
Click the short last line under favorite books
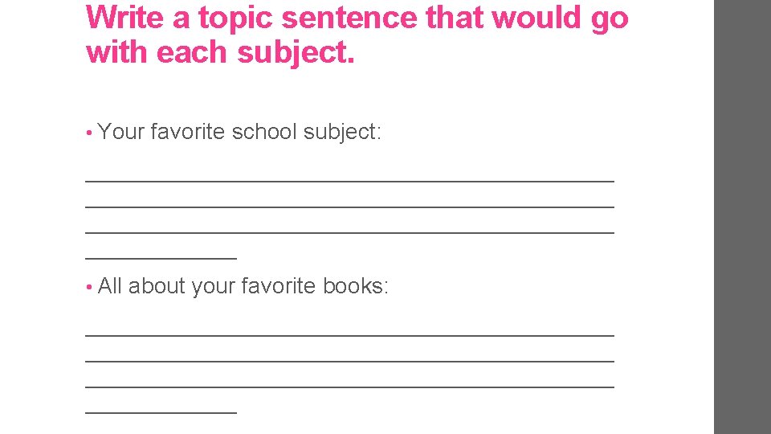[161, 412]
